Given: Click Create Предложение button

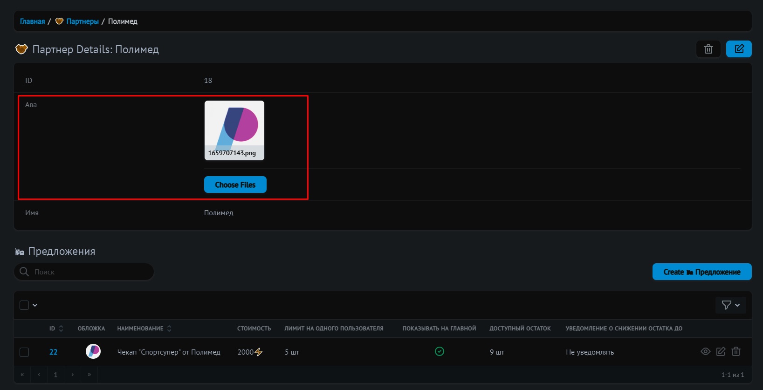Looking at the screenshot, I should click(x=701, y=272).
